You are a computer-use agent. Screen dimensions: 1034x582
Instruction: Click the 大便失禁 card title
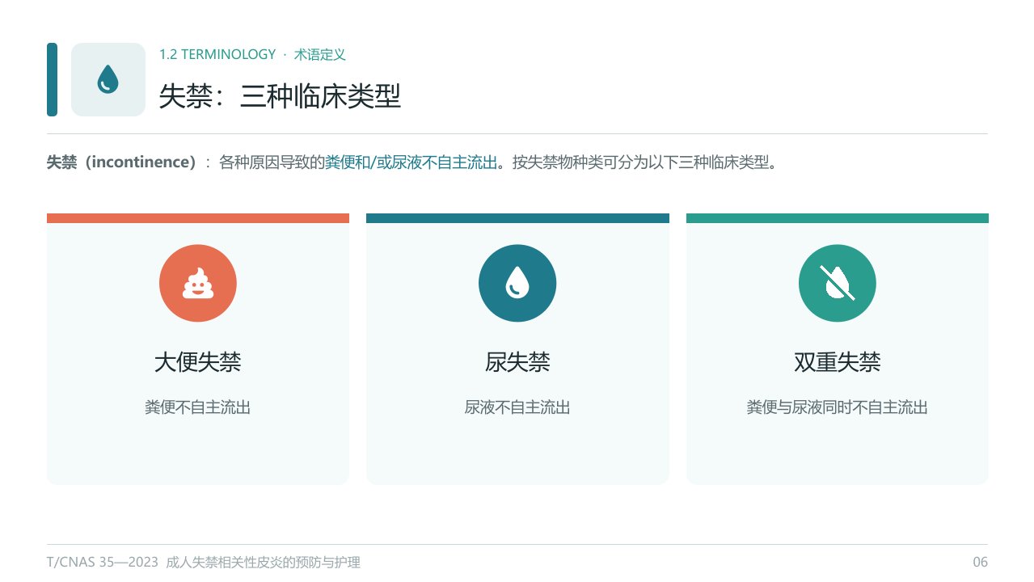pos(198,361)
